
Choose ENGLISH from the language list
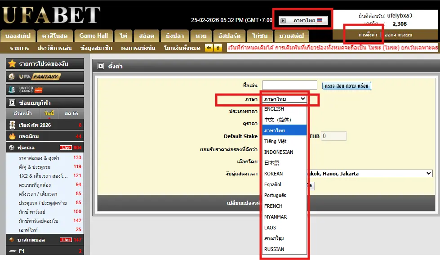tap(274, 109)
